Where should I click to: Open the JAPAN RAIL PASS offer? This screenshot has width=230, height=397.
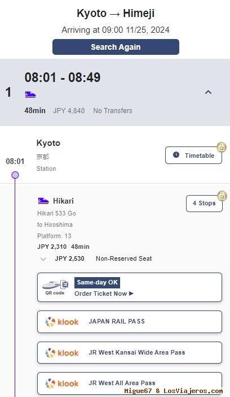[130, 322]
